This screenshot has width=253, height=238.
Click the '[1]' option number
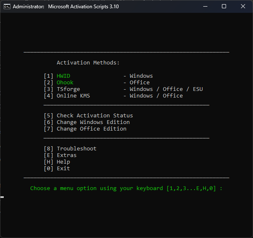49,76
